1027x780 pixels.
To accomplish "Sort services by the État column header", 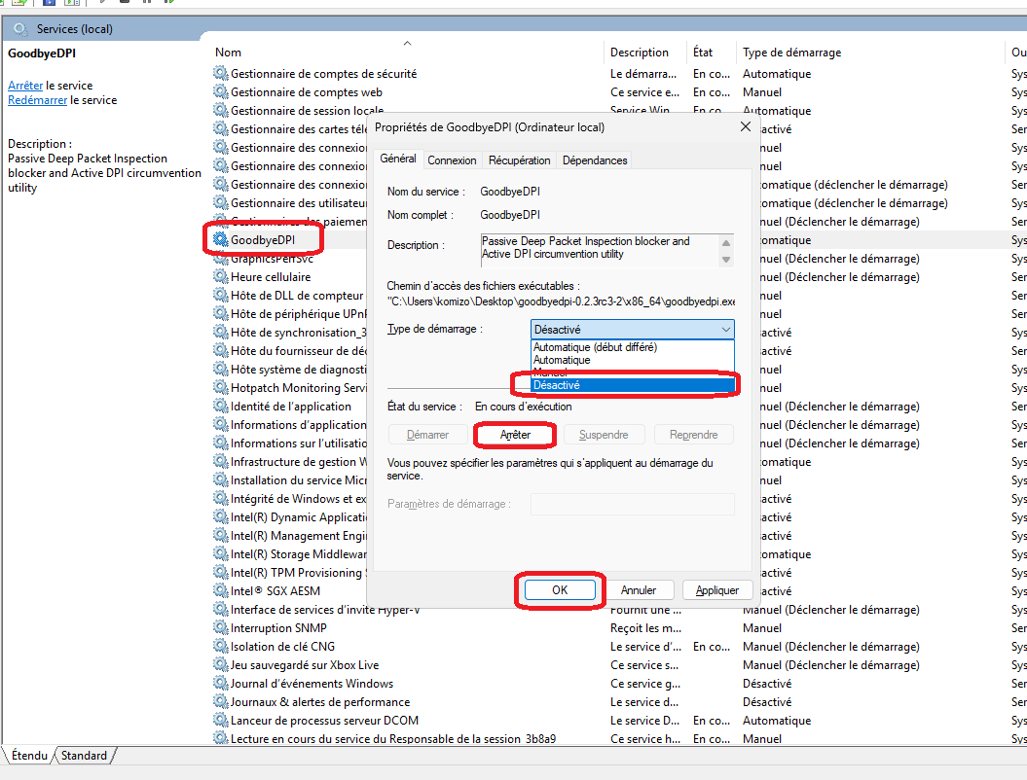I will coord(703,53).
